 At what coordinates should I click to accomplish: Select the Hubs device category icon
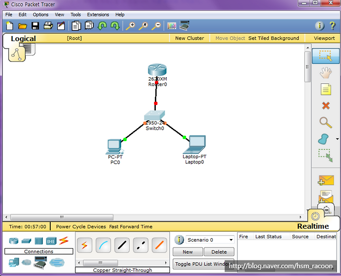pyautogui.click(x=39, y=241)
